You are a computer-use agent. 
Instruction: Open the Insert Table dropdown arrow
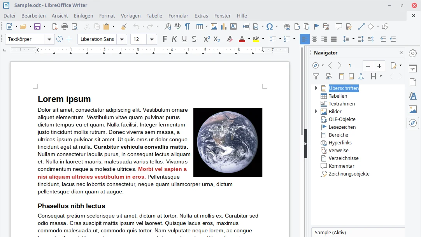point(207,26)
